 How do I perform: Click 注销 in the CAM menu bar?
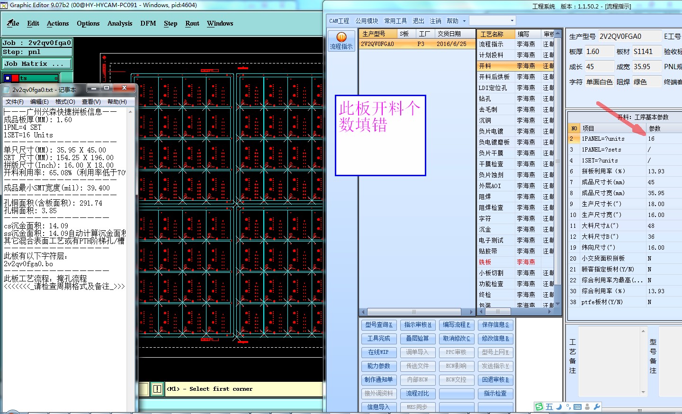[435, 21]
